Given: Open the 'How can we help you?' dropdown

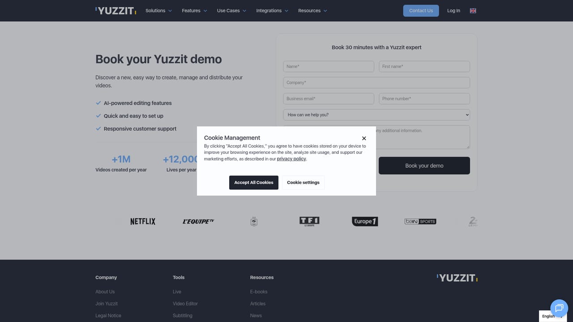Looking at the screenshot, I should coord(376,115).
